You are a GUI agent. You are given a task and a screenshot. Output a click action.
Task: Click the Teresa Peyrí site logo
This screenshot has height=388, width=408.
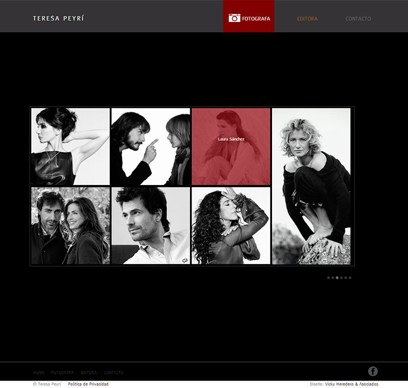click(58, 19)
